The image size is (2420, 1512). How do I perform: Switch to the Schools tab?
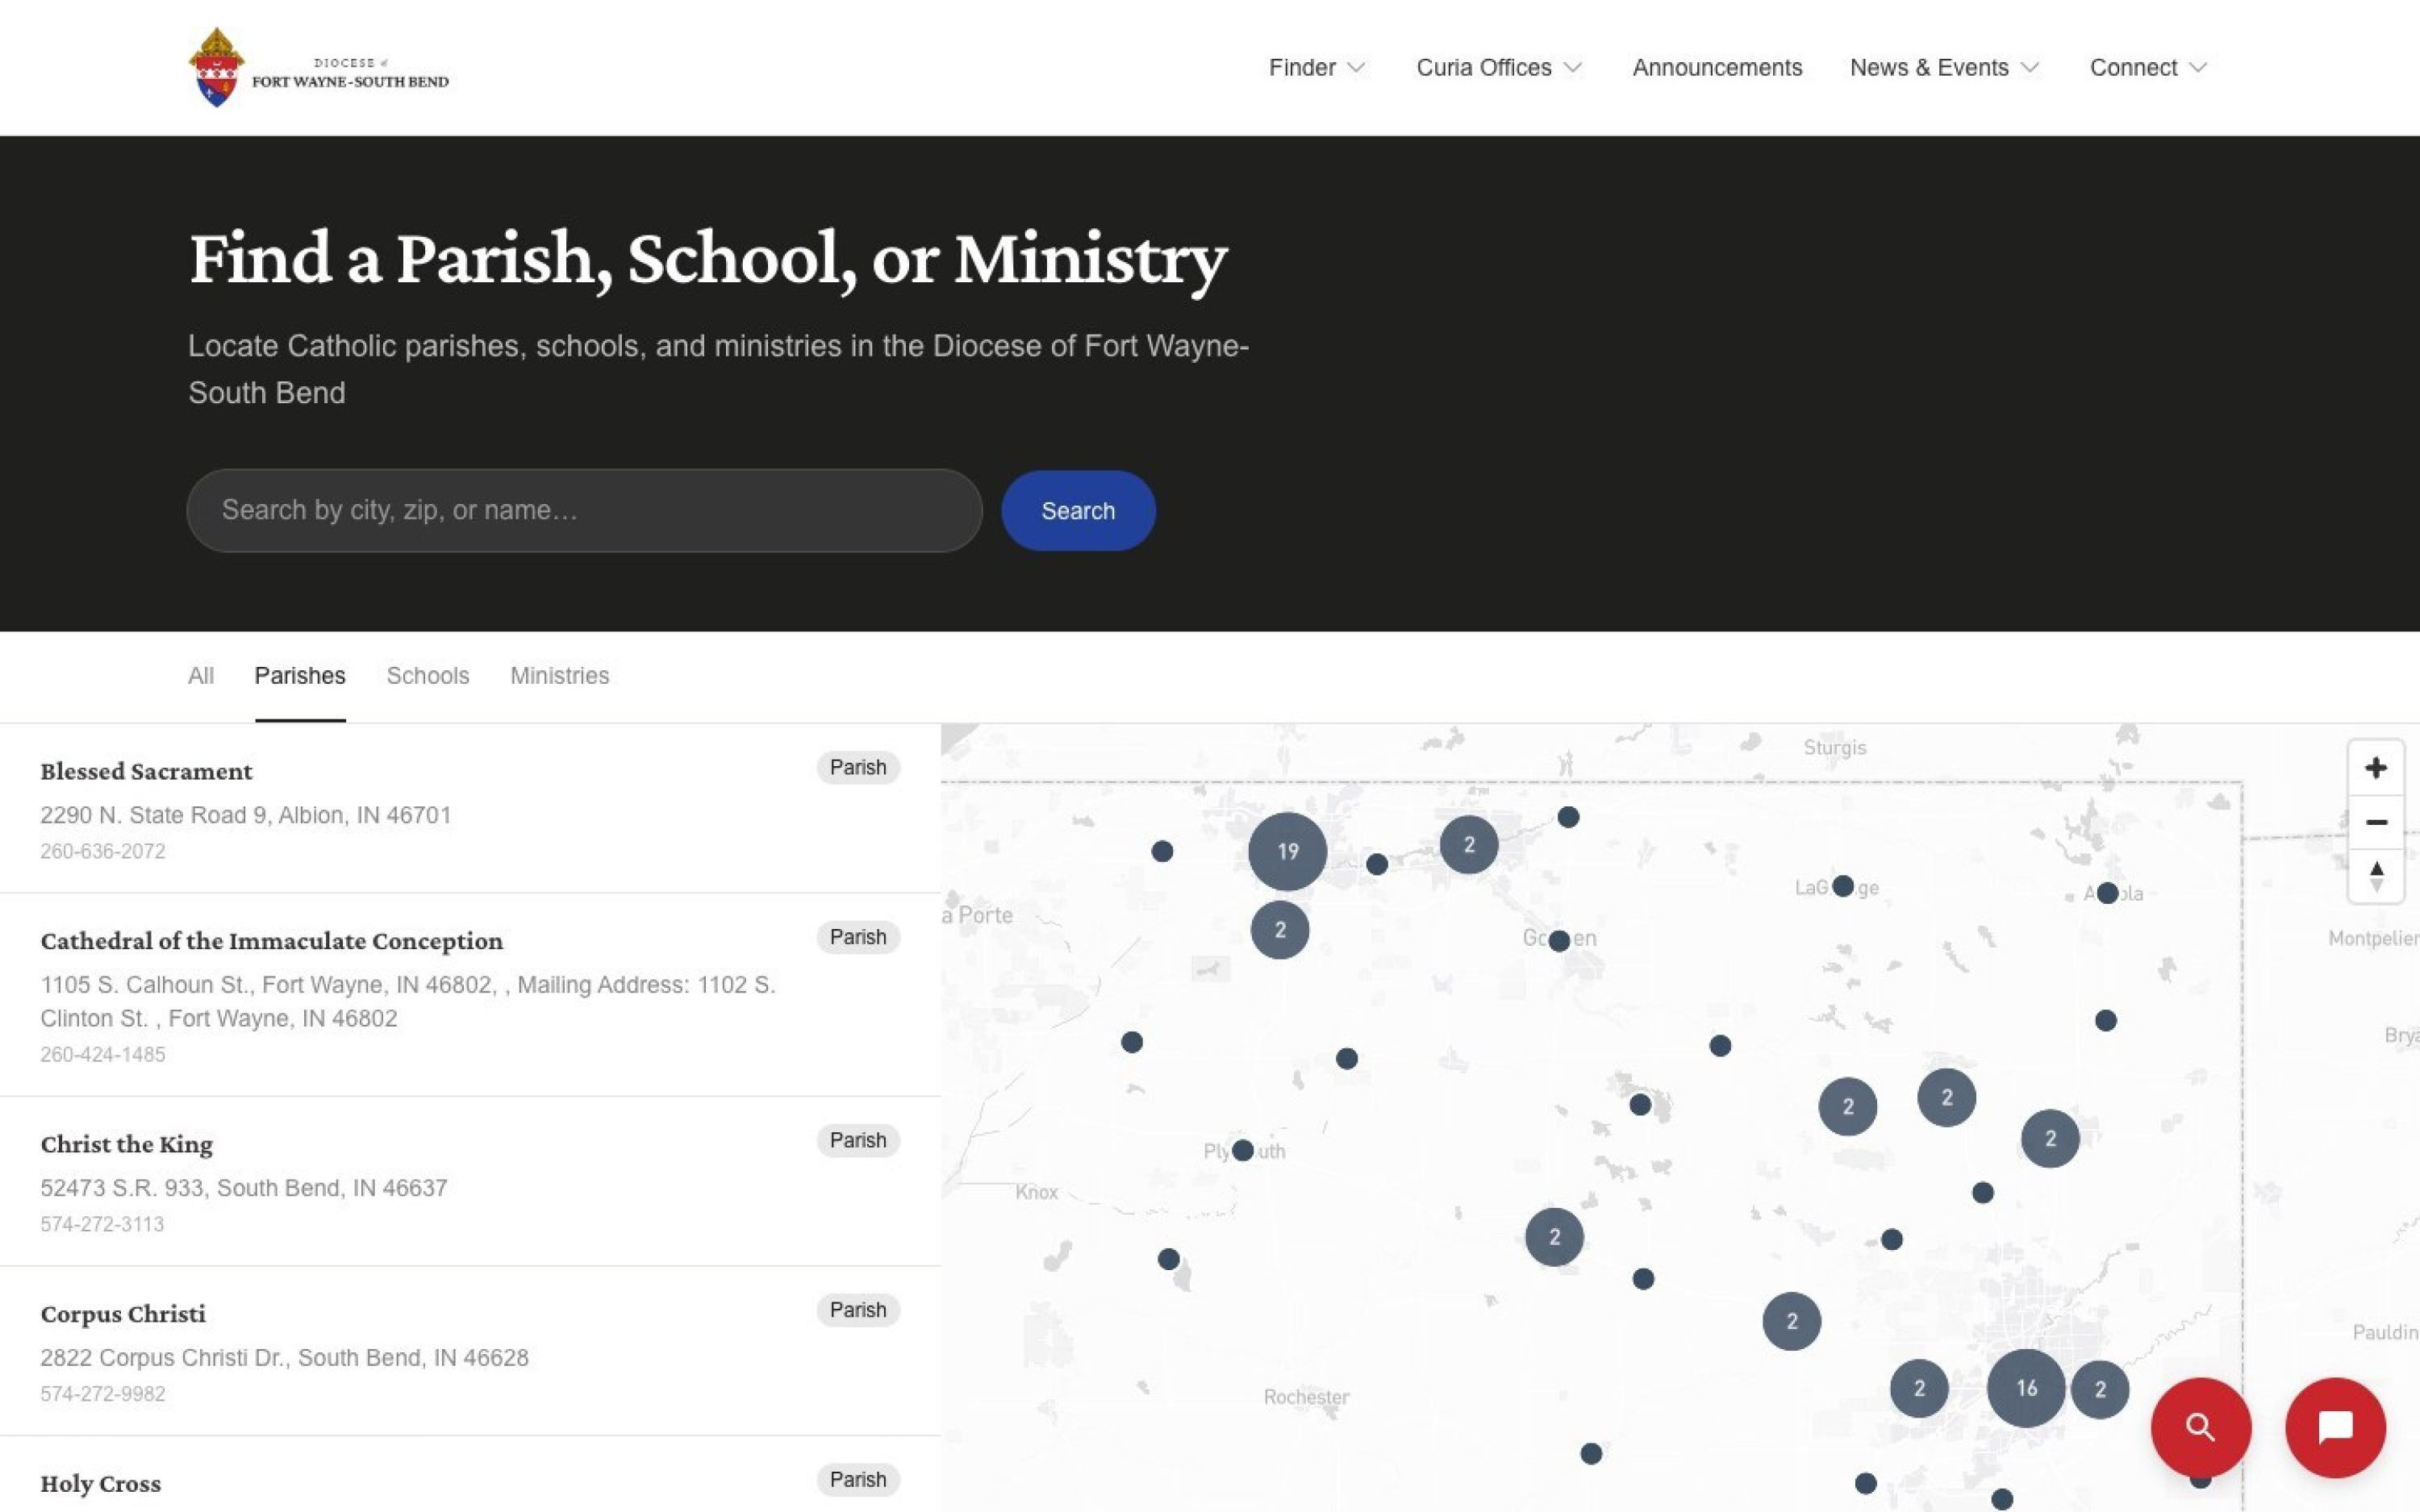point(428,676)
